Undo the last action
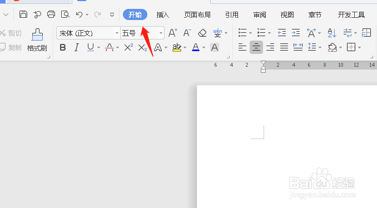Viewport: 377px width, 208px height. coord(79,14)
